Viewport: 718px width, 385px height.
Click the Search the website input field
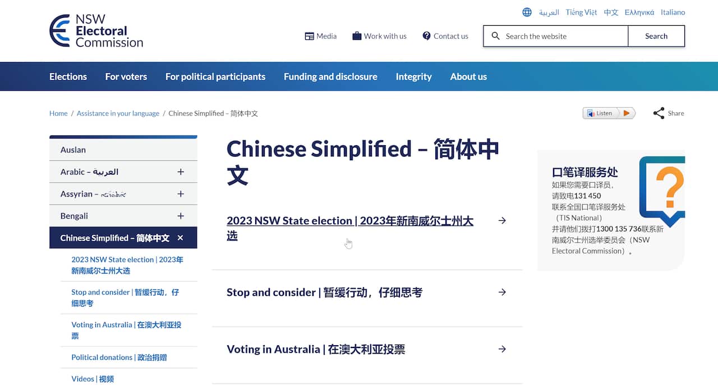(x=563, y=36)
